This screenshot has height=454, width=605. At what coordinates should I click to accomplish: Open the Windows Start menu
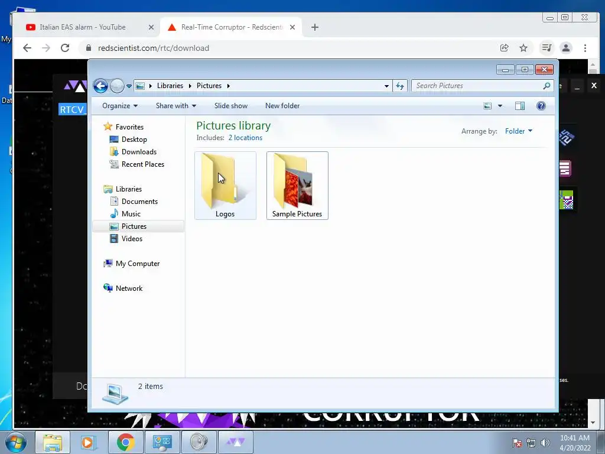tap(16, 442)
